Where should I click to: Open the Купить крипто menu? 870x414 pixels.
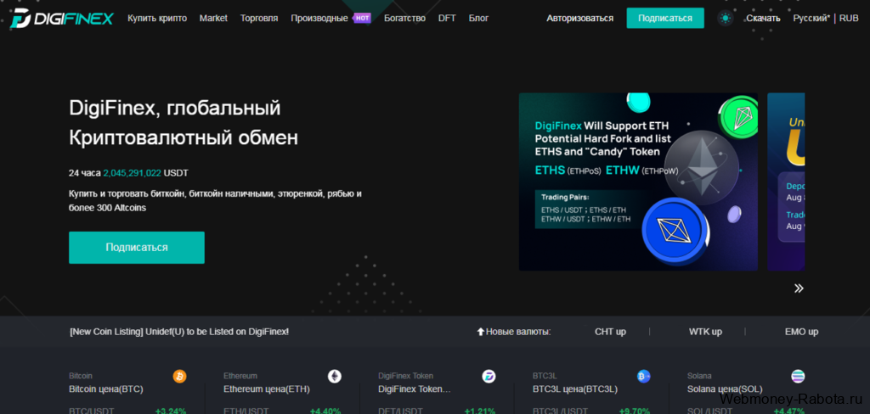[x=157, y=19]
